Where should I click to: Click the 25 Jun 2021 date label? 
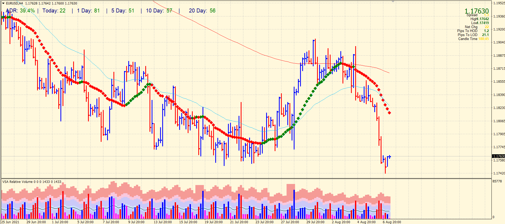point(10,222)
